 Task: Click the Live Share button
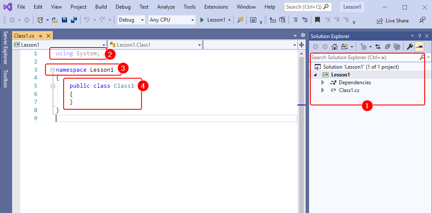[393, 20]
